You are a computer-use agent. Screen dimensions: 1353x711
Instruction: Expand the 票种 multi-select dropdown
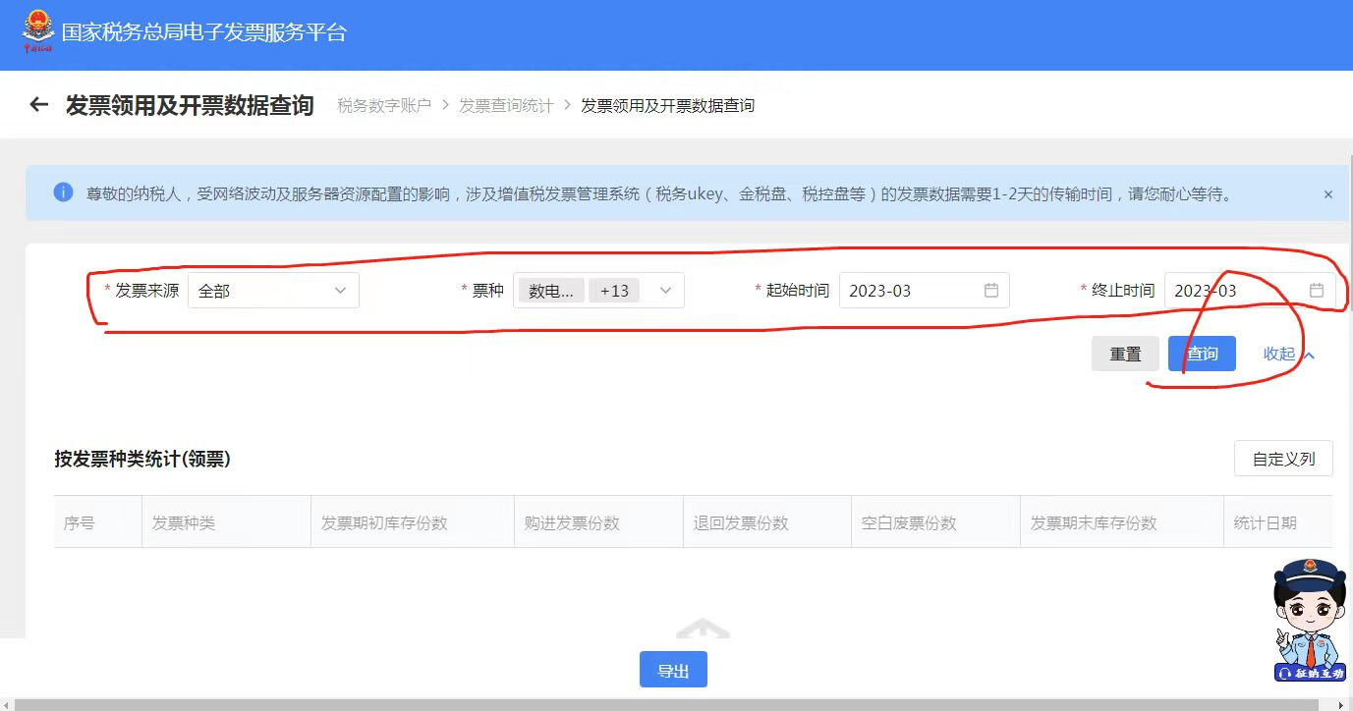pos(665,291)
